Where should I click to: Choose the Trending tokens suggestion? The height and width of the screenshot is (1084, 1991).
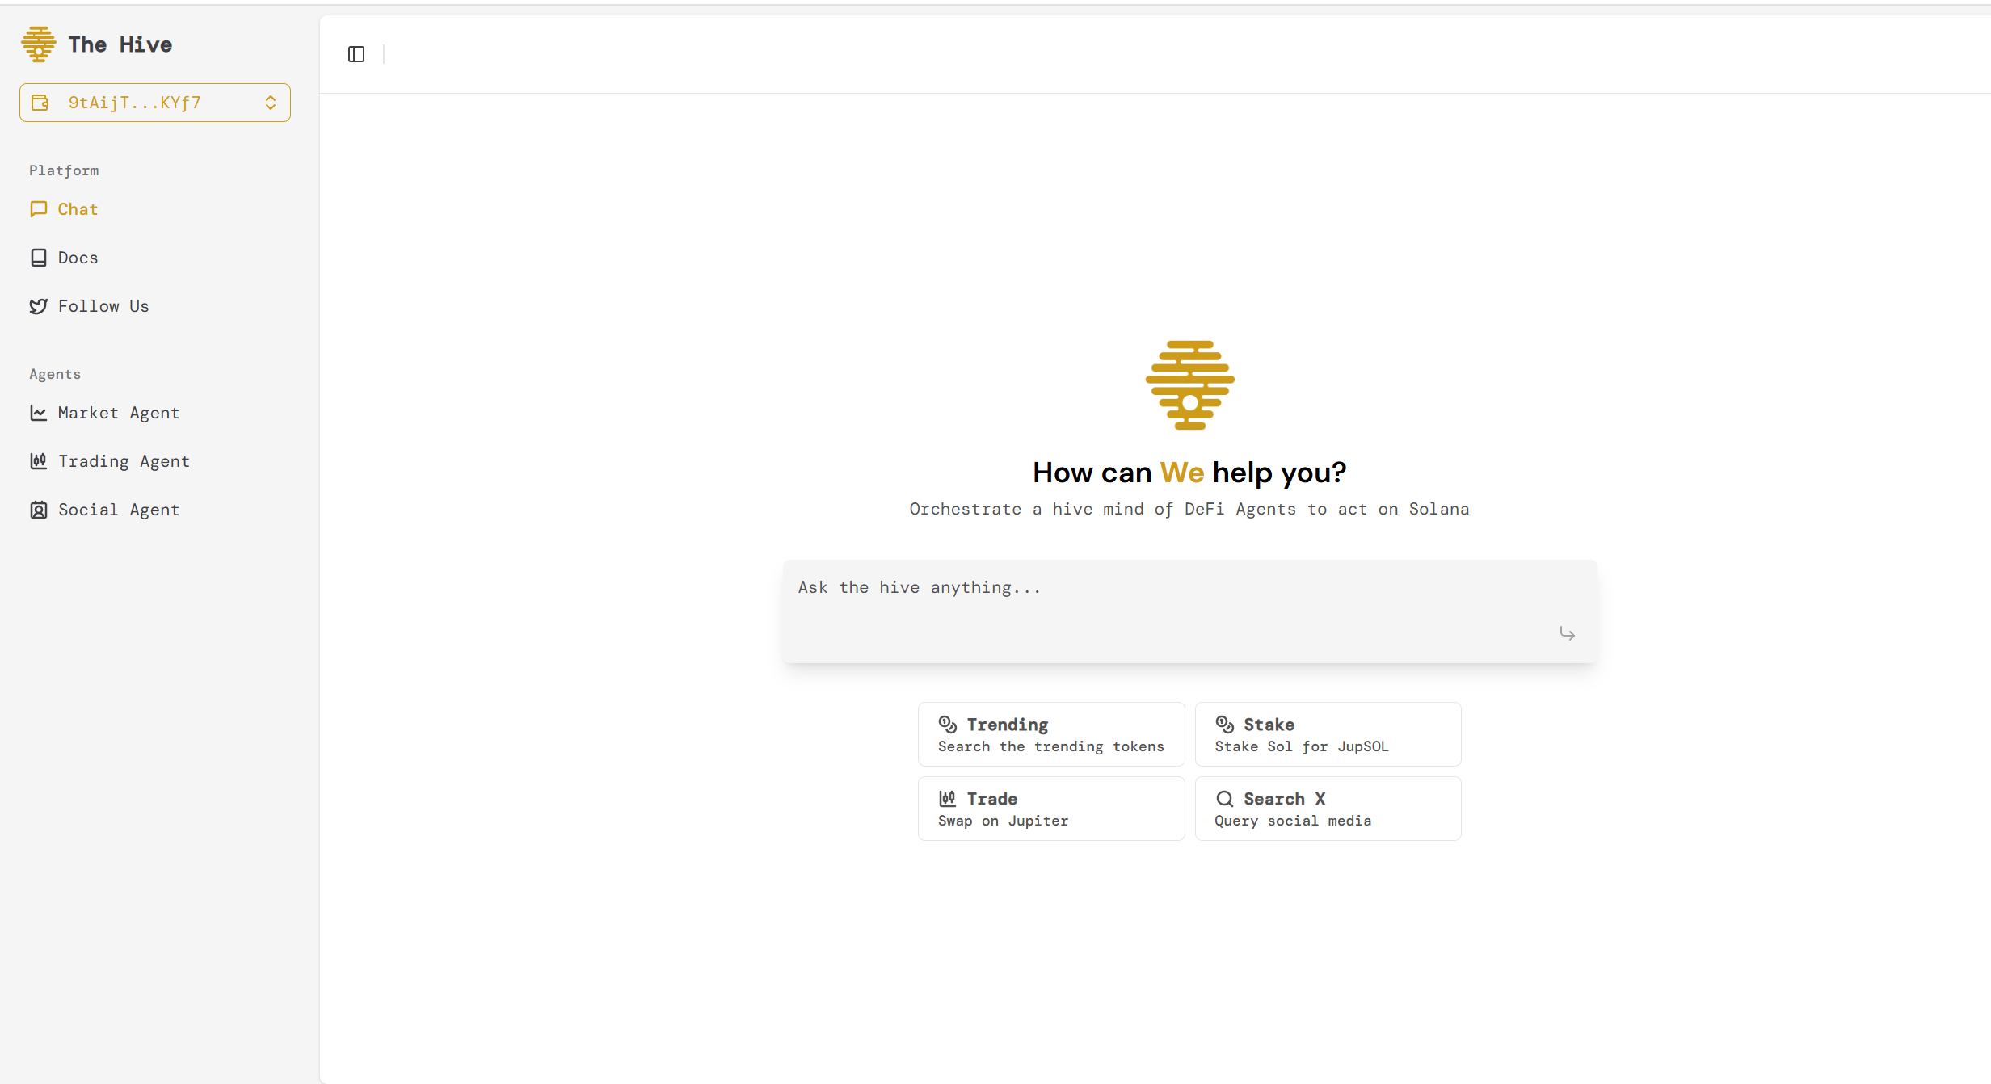[1050, 734]
